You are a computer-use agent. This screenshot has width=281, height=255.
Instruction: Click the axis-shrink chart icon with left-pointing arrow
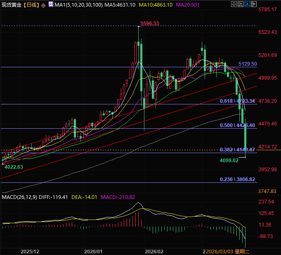240,4
